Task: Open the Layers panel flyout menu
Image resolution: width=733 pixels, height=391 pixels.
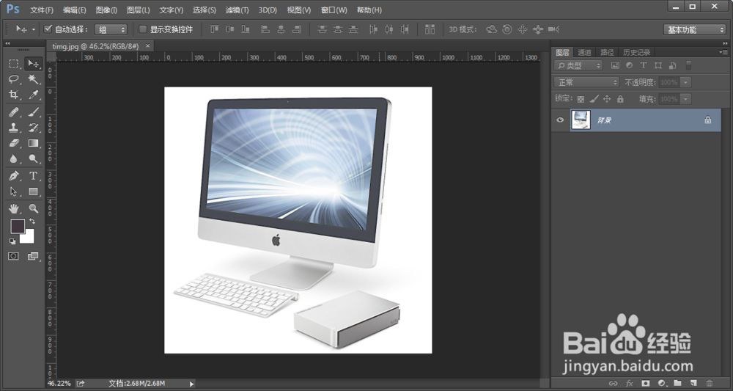Action: pyautogui.click(x=724, y=52)
